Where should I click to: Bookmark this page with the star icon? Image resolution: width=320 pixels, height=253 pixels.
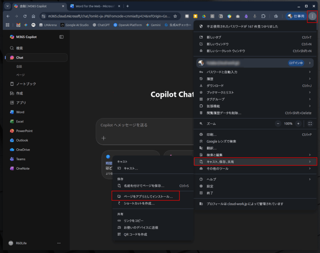pos(175,16)
